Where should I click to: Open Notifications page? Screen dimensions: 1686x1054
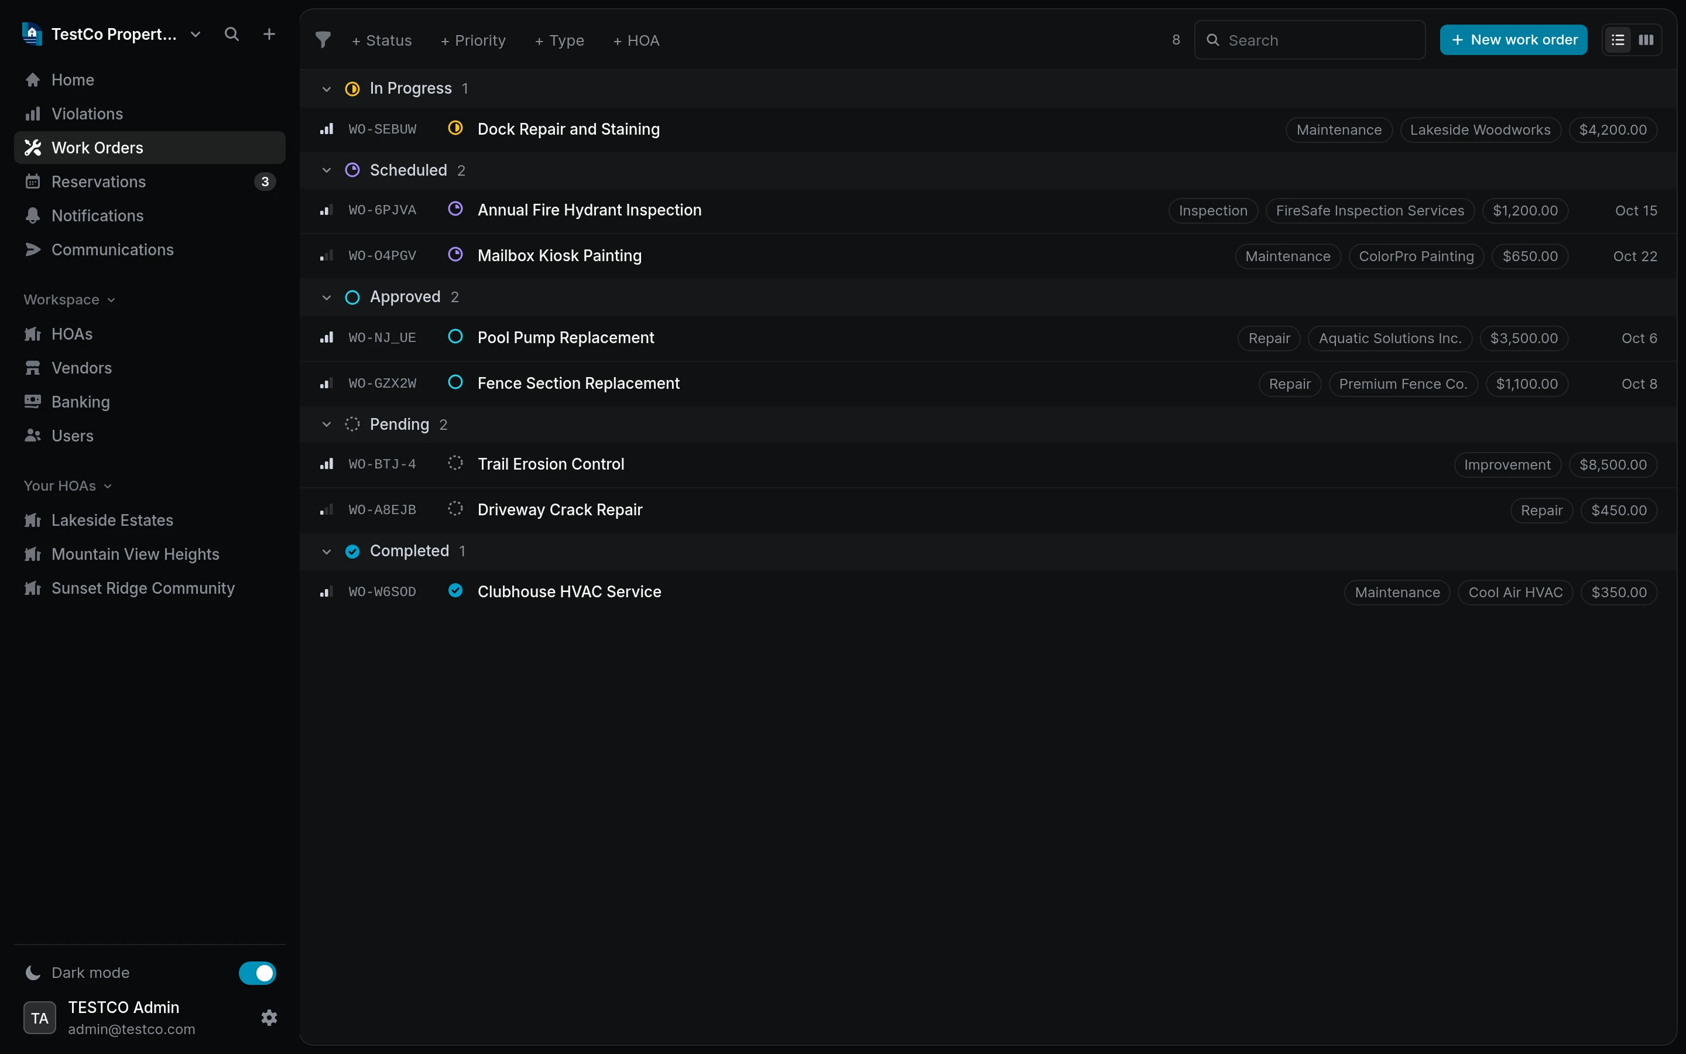point(150,215)
